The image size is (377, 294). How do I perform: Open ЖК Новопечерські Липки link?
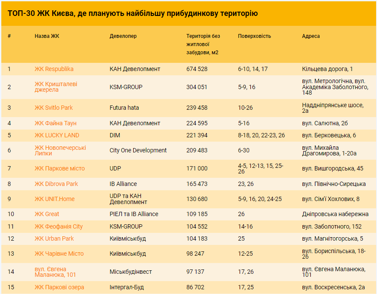coord(60,151)
